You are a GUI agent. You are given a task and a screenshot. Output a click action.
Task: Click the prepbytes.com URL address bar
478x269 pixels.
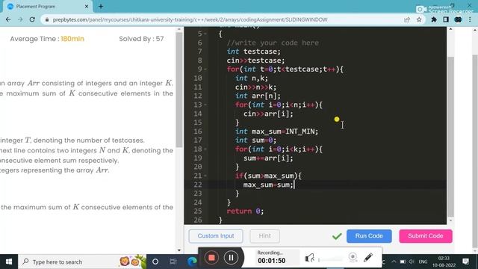click(190, 20)
